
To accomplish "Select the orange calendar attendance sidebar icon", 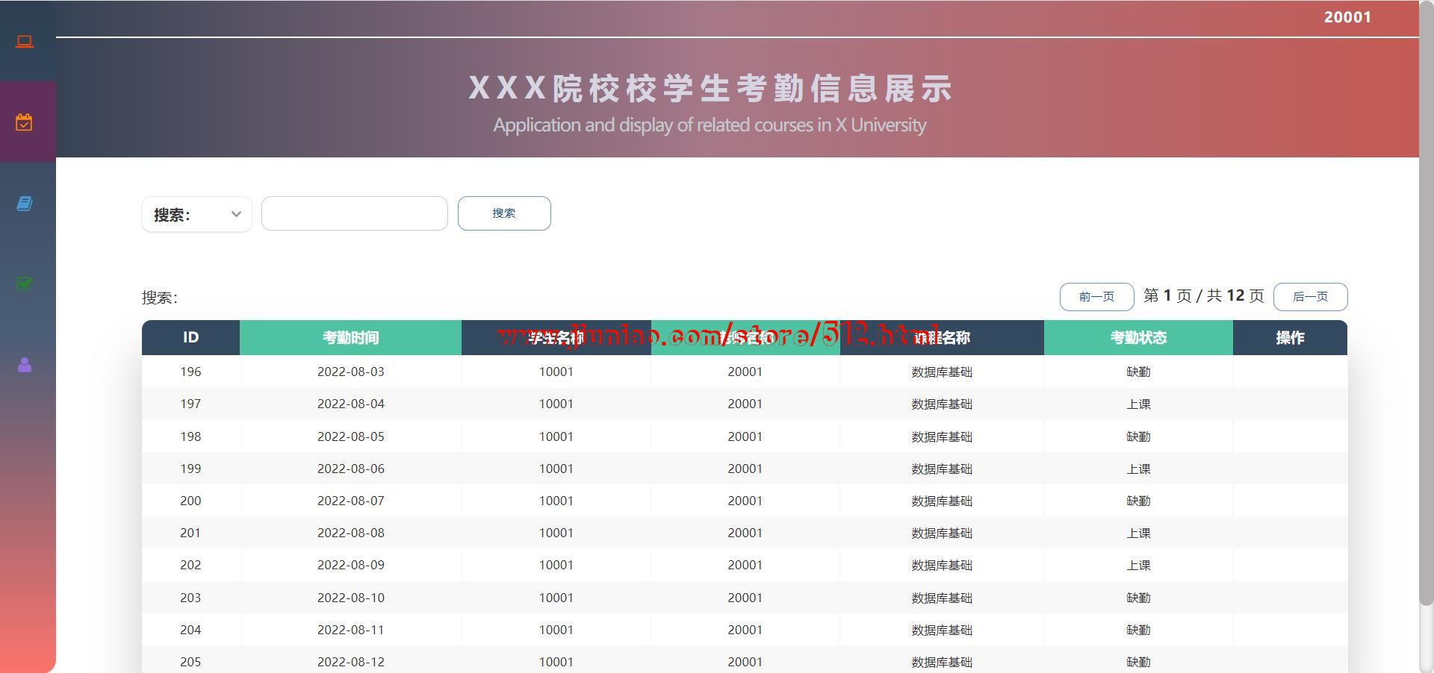I will tap(25, 122).
